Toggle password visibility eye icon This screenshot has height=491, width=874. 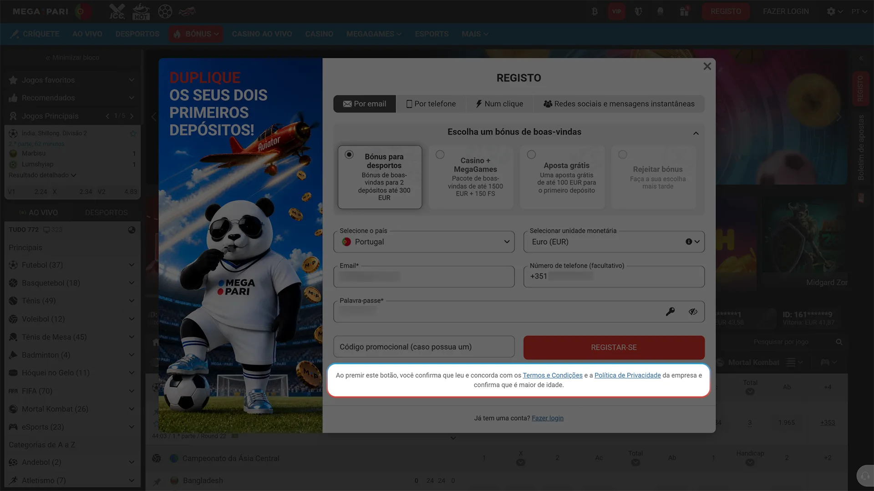[693, 311]
